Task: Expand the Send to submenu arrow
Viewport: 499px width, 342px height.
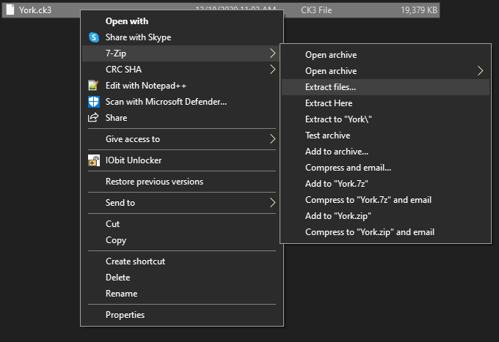Action: 272,203
